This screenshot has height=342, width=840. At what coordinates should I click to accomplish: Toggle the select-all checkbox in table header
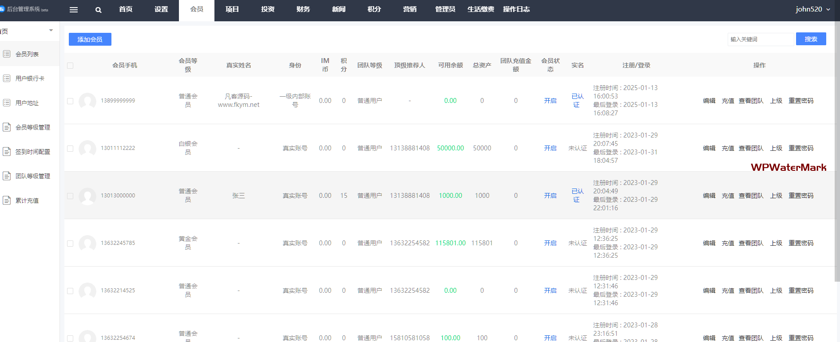(70, 66)
